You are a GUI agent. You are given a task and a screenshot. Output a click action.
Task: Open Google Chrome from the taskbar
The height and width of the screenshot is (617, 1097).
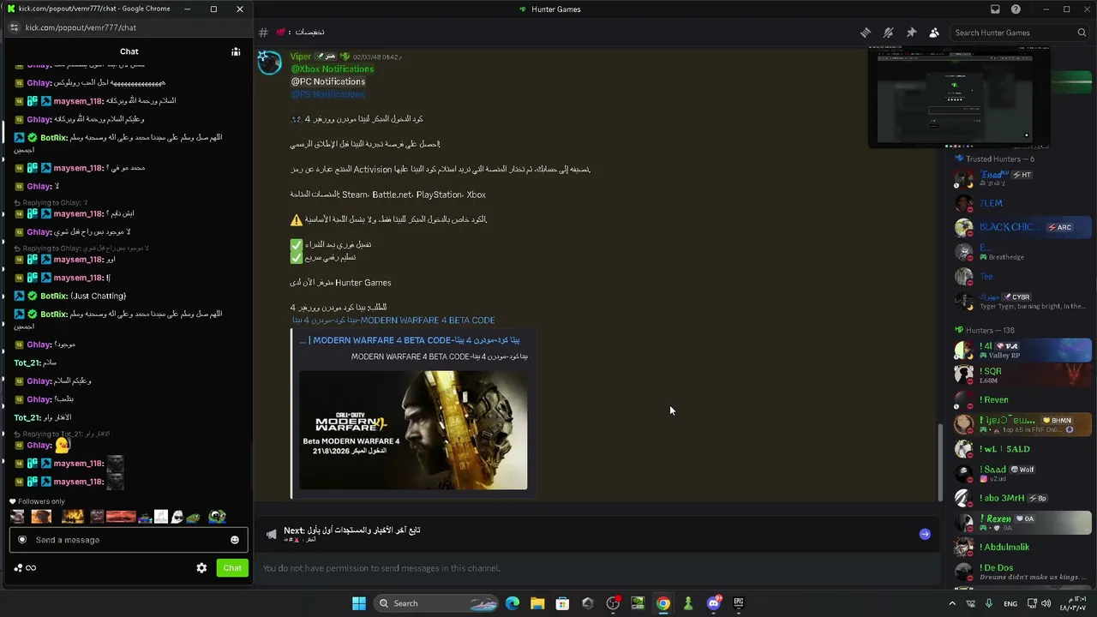pos(662,603)
